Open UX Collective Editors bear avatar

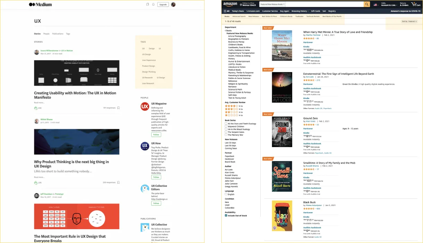coord(145,189)
